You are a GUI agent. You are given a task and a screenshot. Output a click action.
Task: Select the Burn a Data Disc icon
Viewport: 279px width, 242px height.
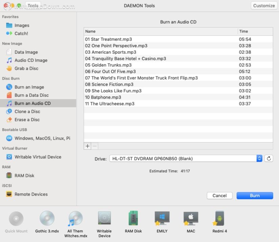pyautogui.click(x=9, y=95)
